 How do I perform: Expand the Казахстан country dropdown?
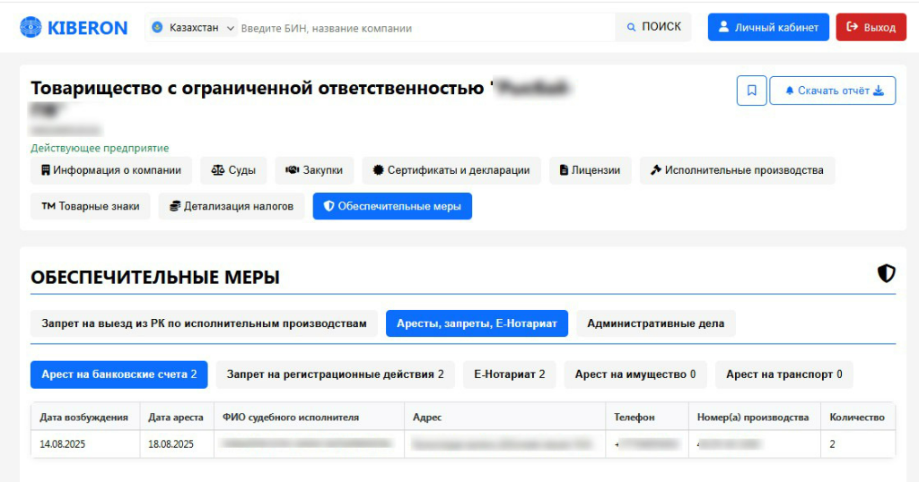(193, 28)
